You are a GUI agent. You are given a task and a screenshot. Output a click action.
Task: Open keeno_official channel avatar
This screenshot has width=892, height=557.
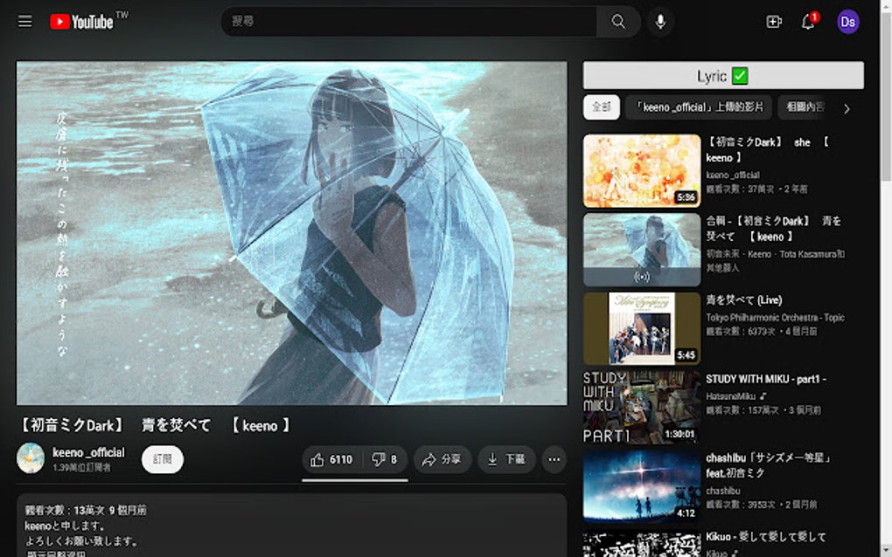(31, 458)
